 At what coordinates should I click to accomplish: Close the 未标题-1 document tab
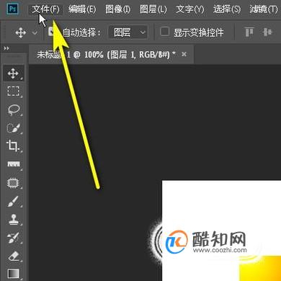point(184,54)
